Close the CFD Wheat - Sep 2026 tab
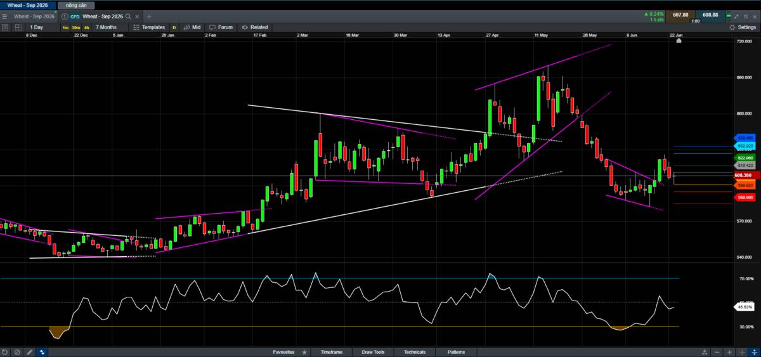The width and height of the screenshot is (761, 357). (x=138, y=16)
